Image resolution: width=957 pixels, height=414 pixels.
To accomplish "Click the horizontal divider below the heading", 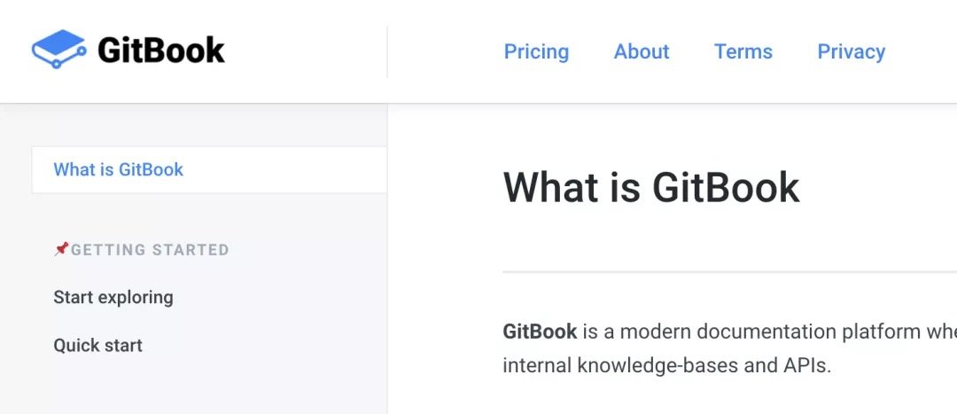I will click(730, 272).
